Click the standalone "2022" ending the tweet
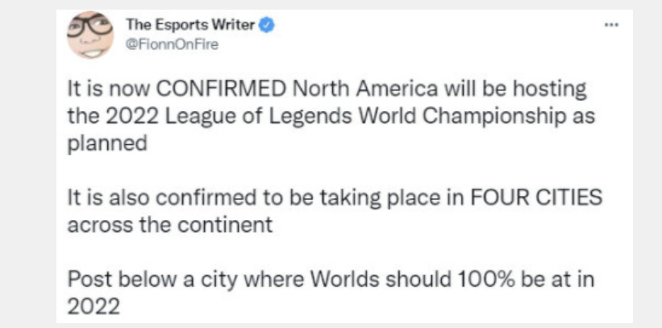Image resolution: width=662 pixels, height=328 pixels. 94,308
